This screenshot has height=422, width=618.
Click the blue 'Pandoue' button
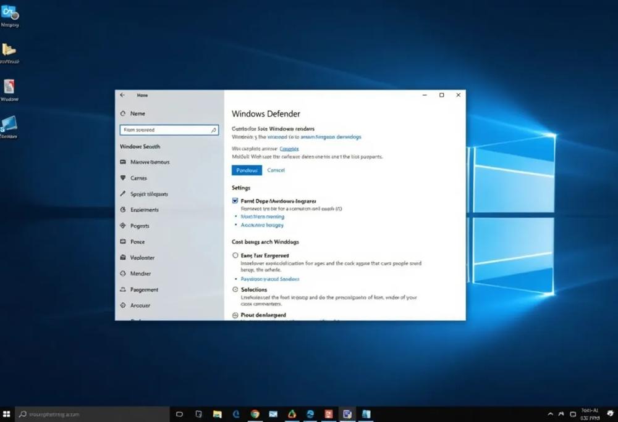click(247, 170)
